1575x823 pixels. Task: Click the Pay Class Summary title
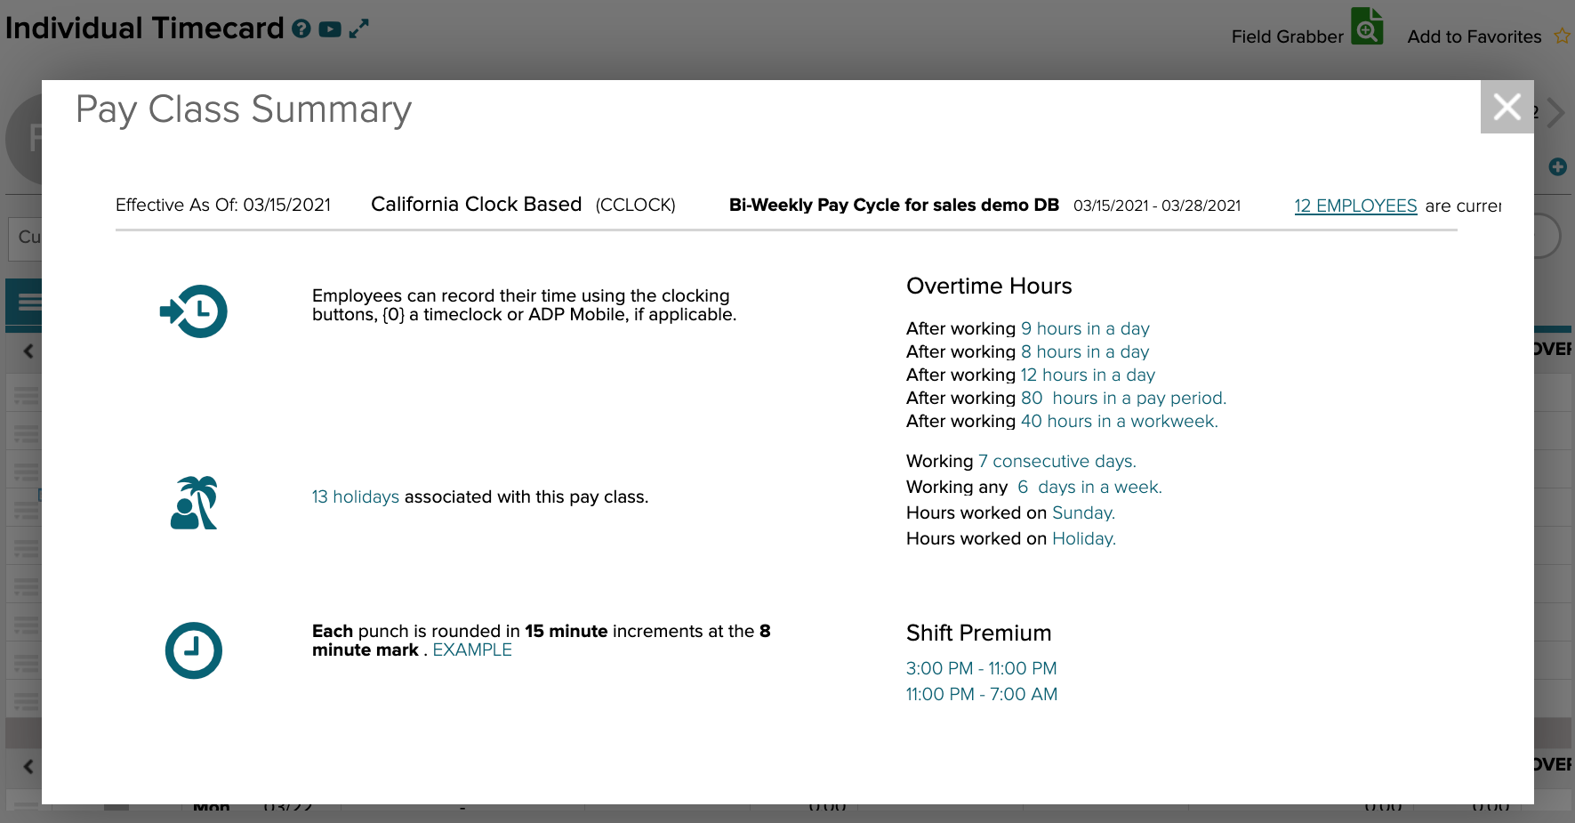pos(244,109)
